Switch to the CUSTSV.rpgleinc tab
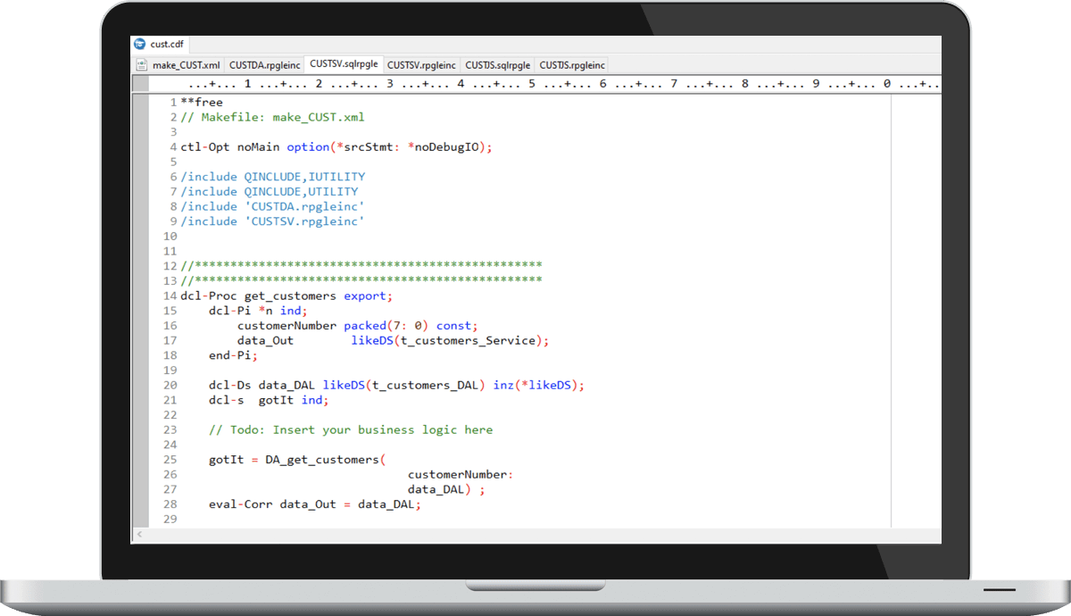Image resolution: width=1071 pixels, height=616 pixels. point(422,65)
